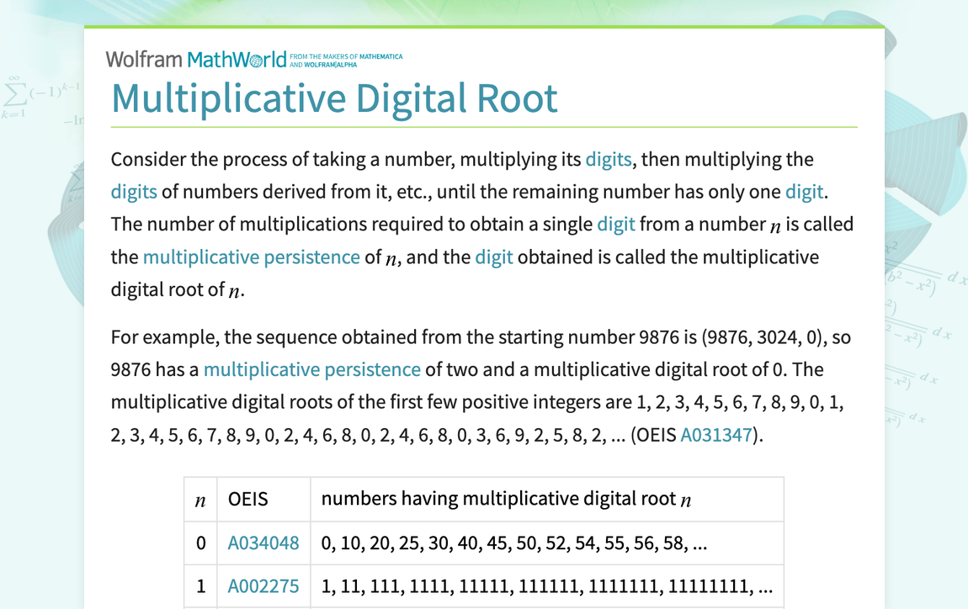Click the page title 'Multiplicative Digital Root'
This screenshot has width=968, height=609.
click(334, 98)
